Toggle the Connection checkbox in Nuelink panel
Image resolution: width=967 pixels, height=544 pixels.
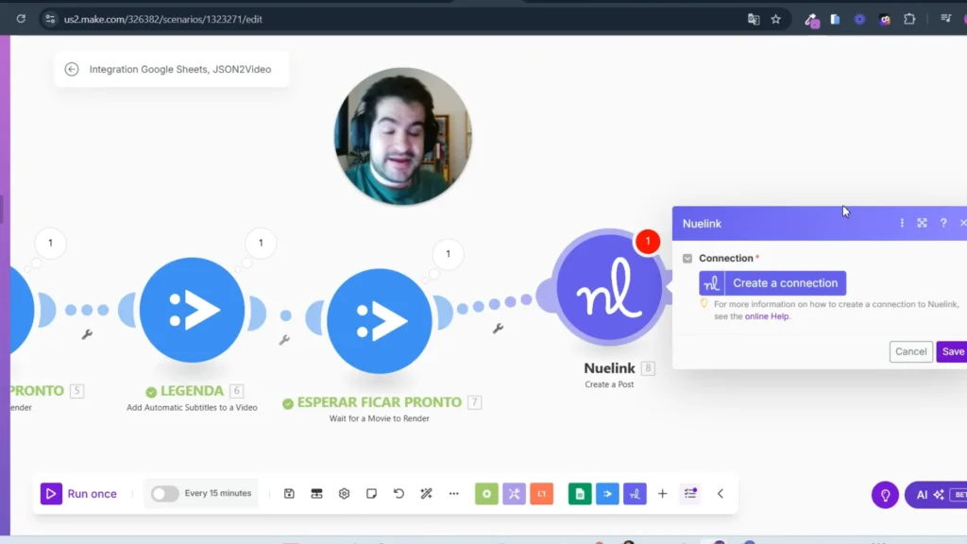[x=687, y=259]
